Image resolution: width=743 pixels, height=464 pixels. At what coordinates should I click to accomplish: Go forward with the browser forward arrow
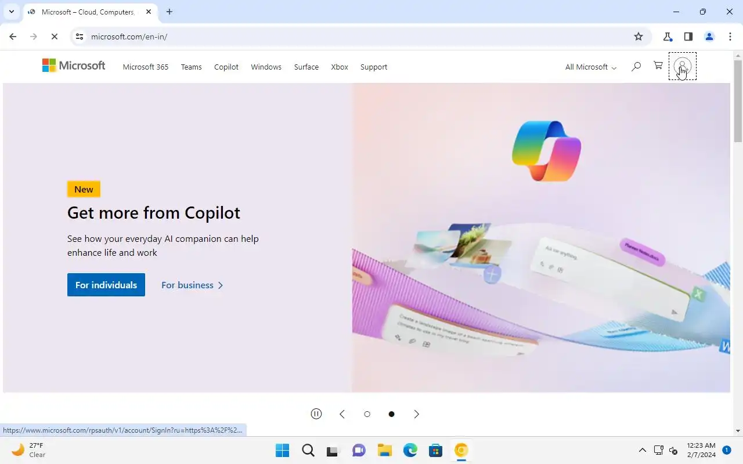tap(34, 37)
